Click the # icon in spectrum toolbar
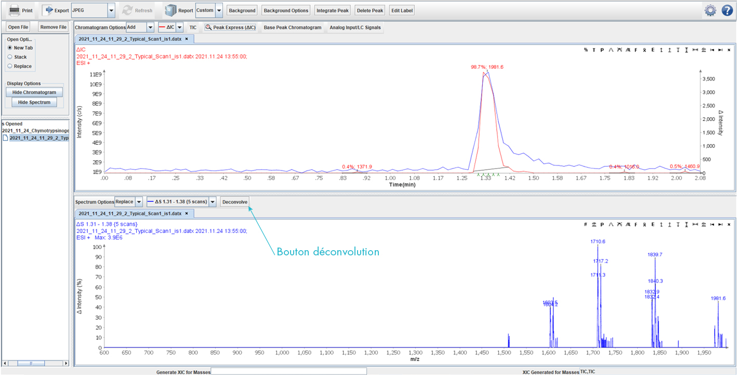This screenshot has width=737, height=375. [x=586, y=224]
